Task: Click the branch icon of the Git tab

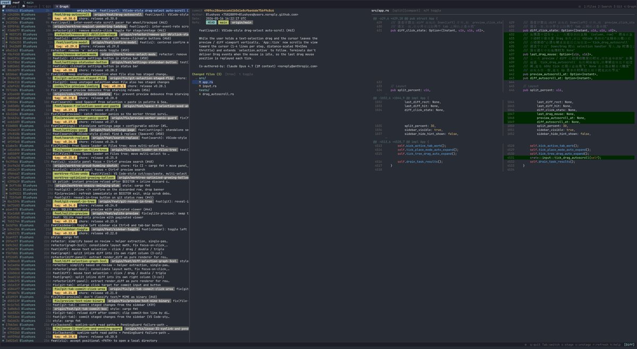Action: (44, 6)
